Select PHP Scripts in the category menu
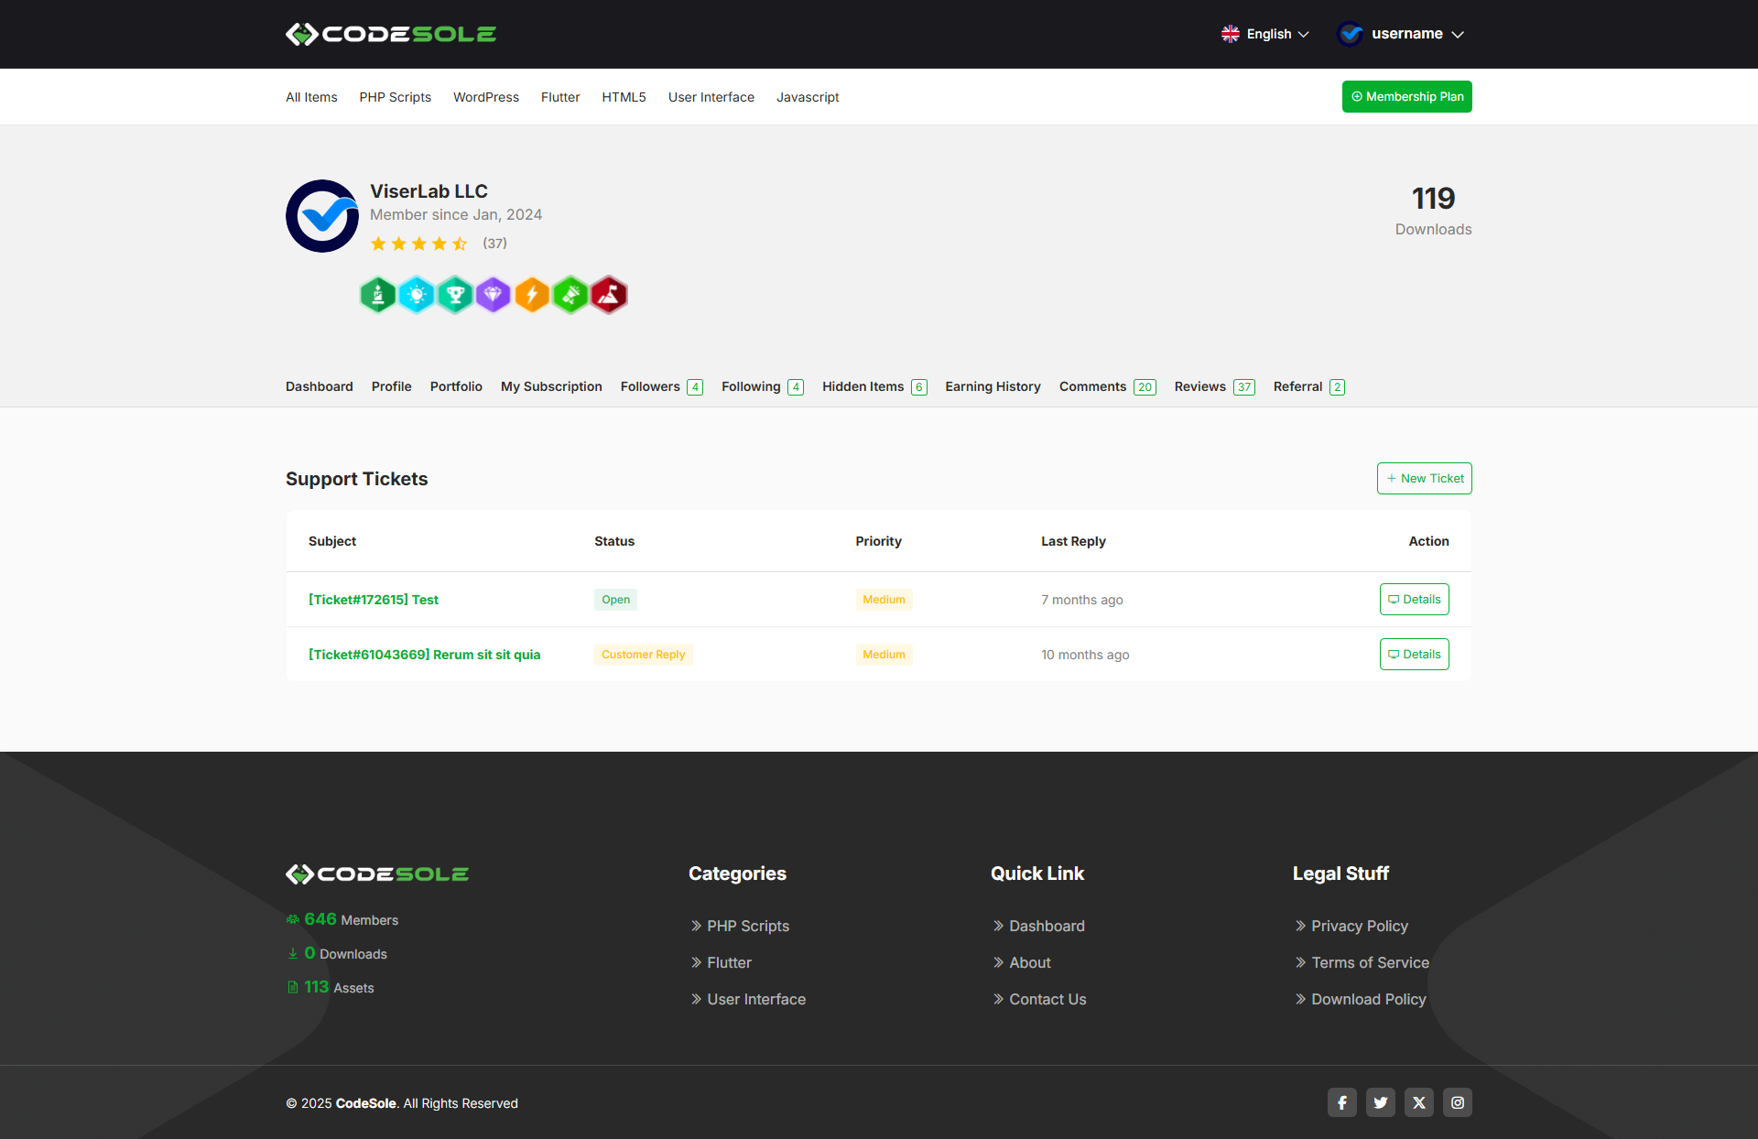The height and width of the screenshot is (1139, 1758). (x=395, y=97)
